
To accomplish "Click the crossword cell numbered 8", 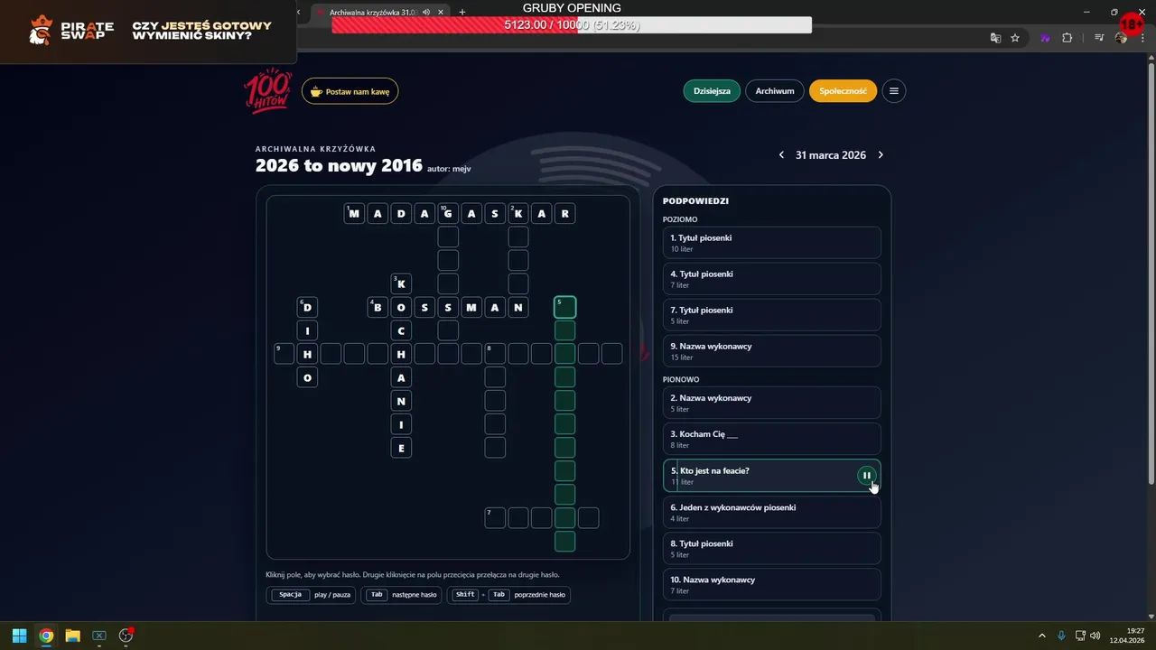I will tap(495, 354).
